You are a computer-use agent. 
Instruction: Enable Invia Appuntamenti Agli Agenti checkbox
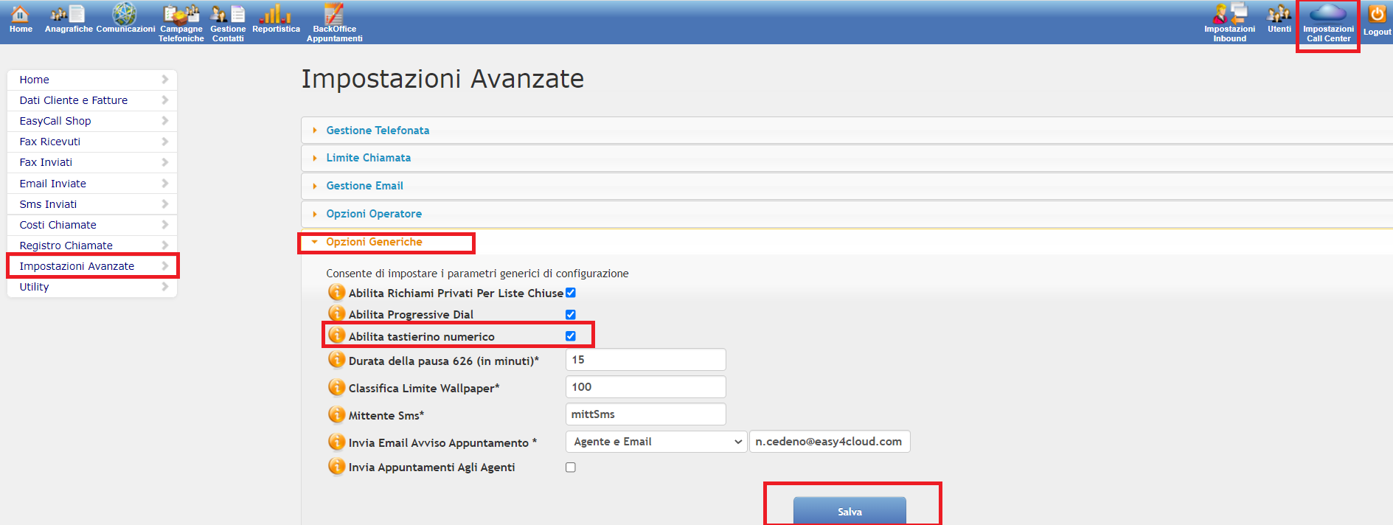571,467
